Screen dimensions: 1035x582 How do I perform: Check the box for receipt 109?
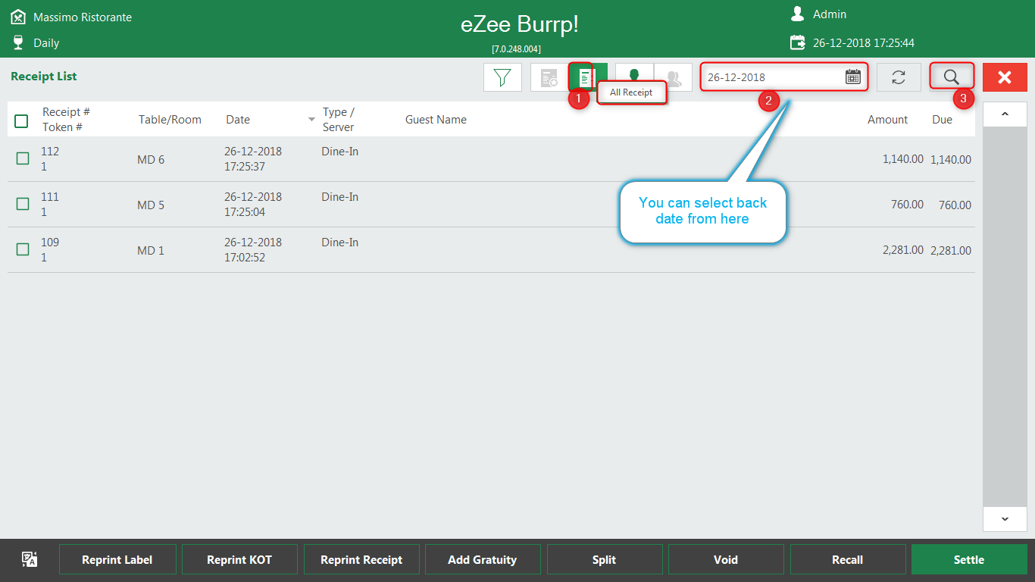(x=23, y=249)
